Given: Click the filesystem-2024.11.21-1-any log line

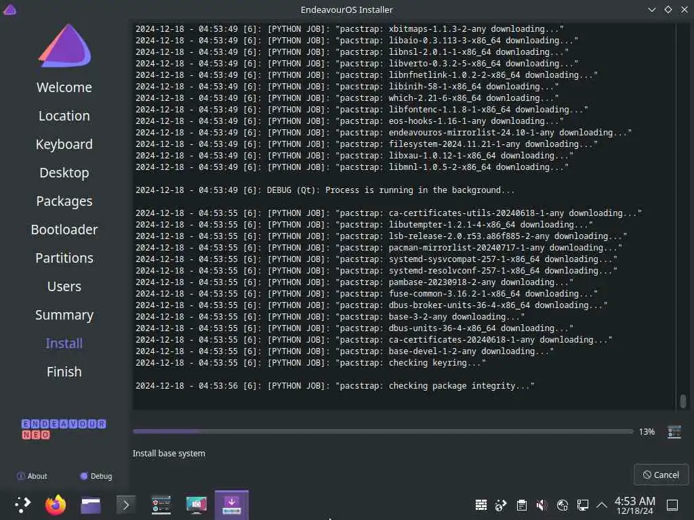Looking at the screenshot, I should point(366,144).
